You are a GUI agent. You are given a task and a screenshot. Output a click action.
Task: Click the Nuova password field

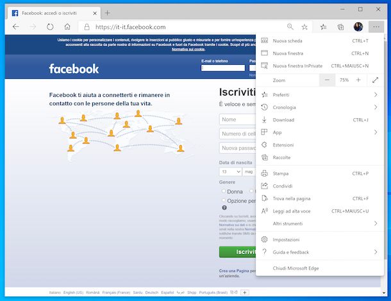(238, 148)
